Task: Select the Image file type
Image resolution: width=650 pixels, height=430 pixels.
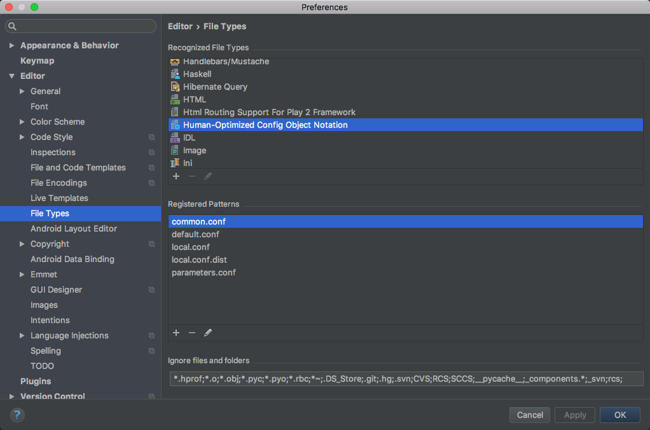Action: pos(195,150)
